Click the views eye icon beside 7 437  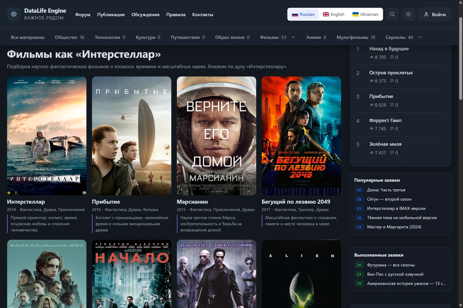372,152
